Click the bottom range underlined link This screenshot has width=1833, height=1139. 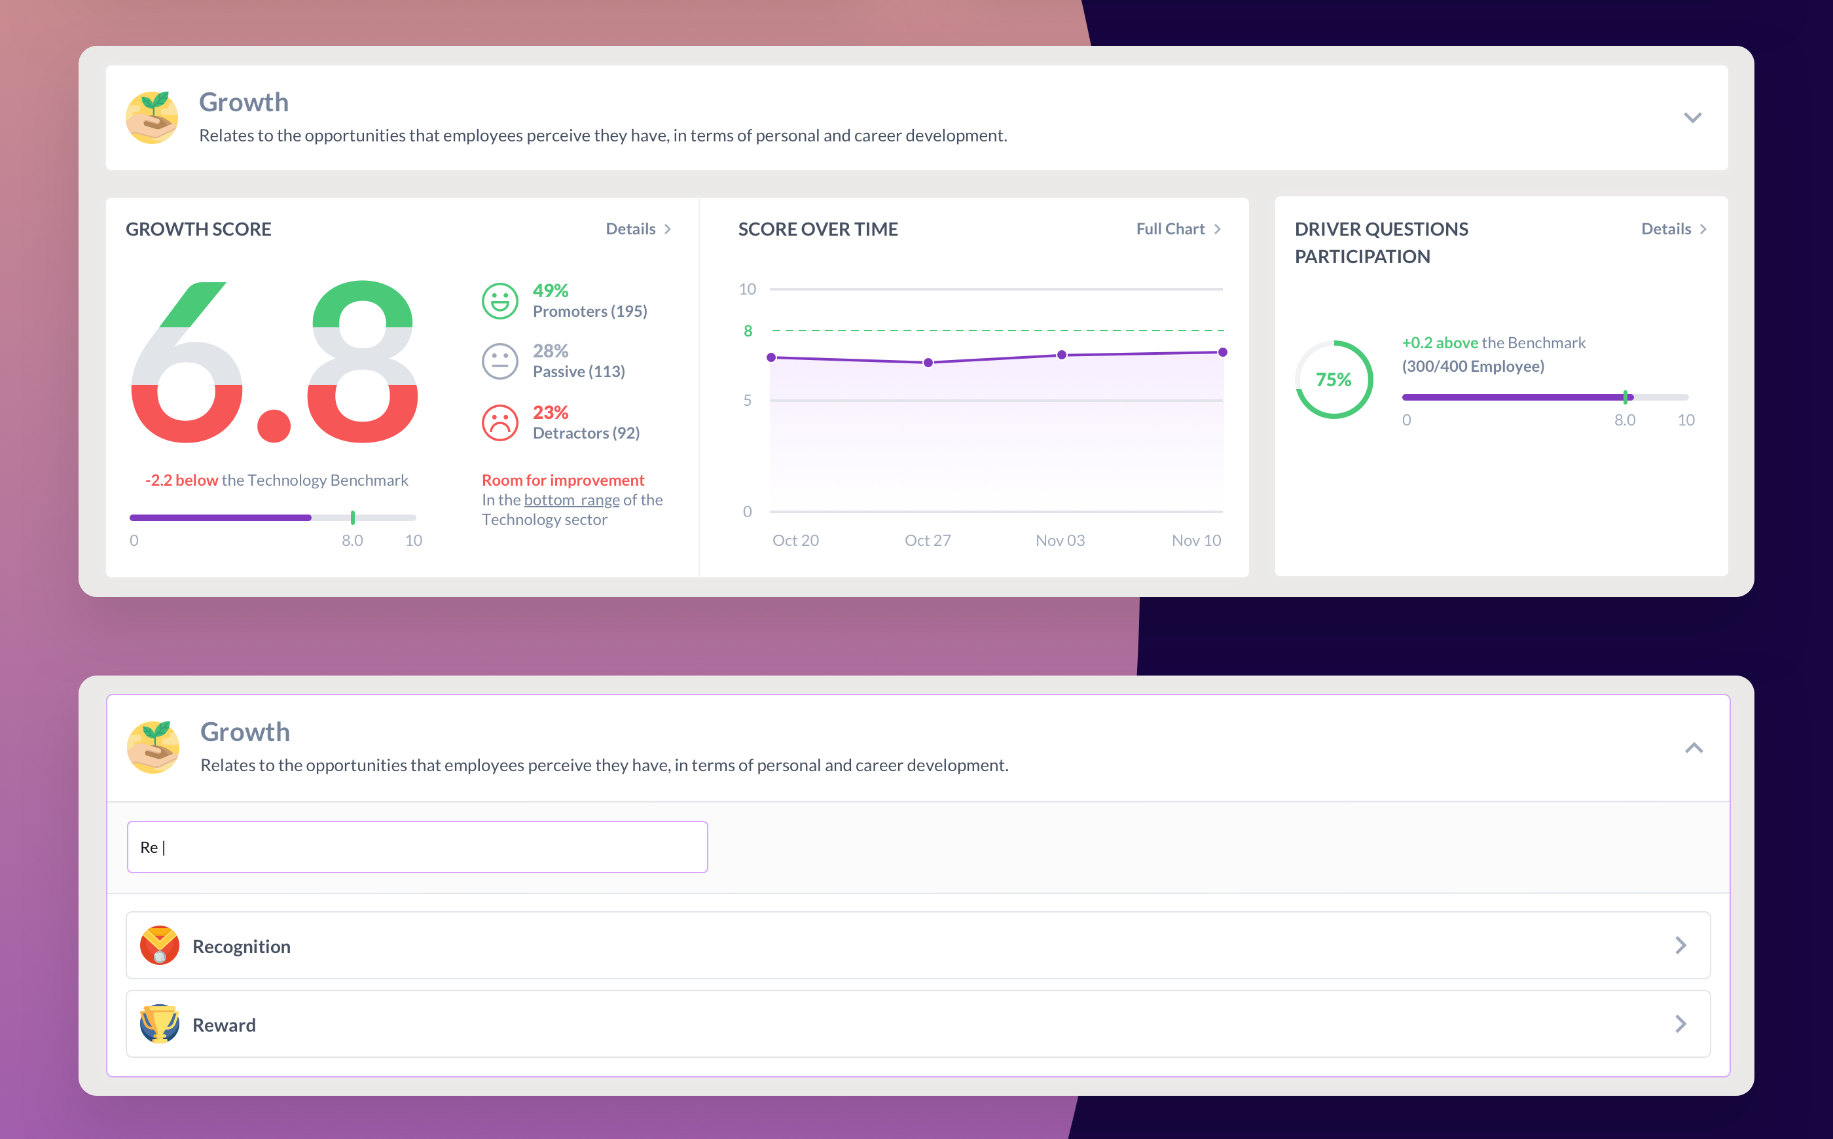point(571,500)
